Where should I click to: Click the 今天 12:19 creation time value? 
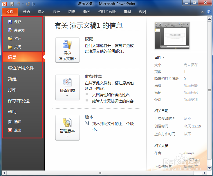pos(192,126)
